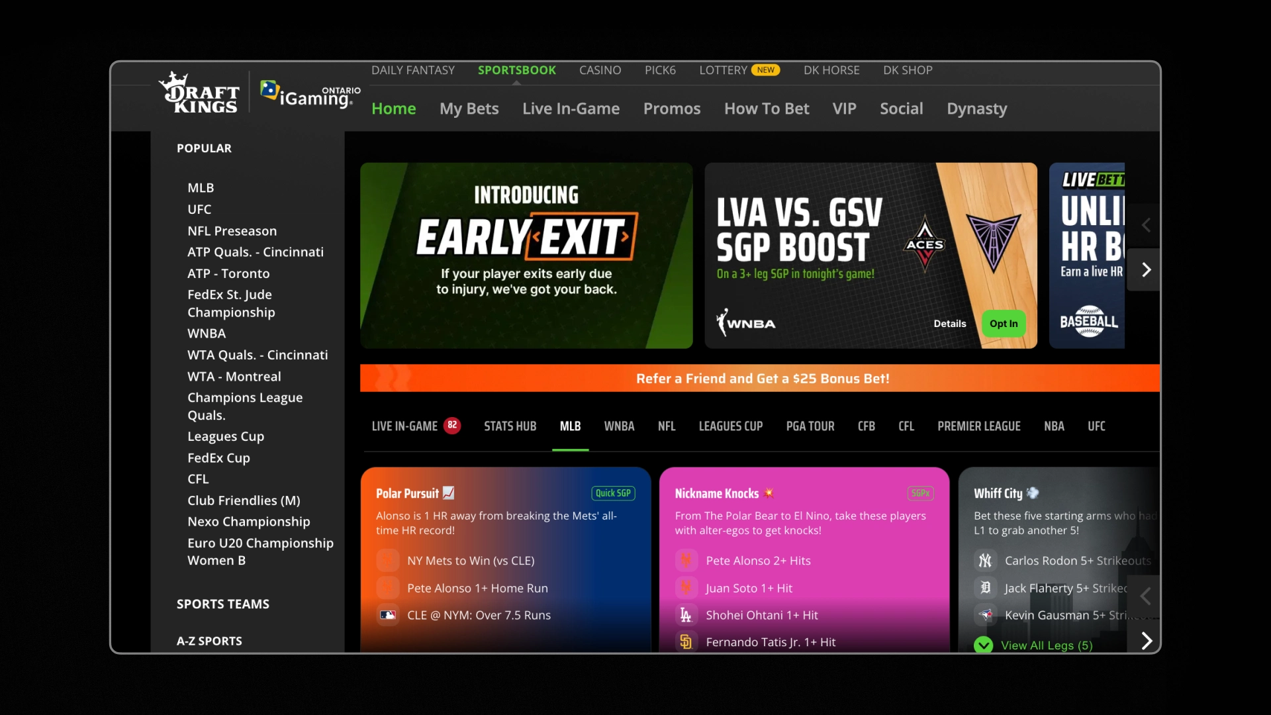Click the Mets icon beside NY Mets to Win
The image size is (1271, 715).
(388, 561)
